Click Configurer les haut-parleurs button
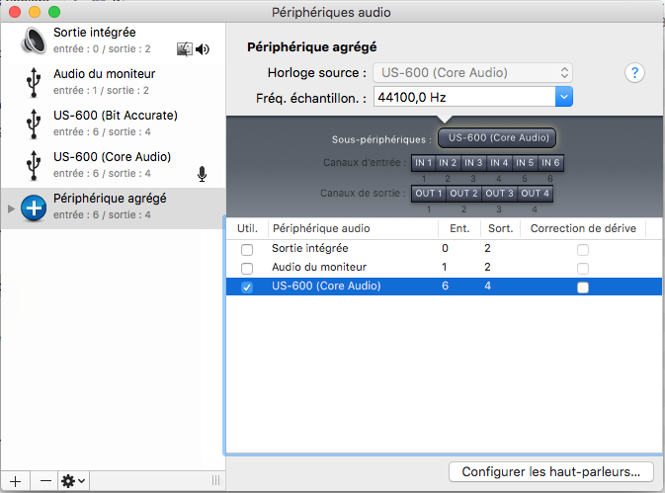The width and height of the screenshot is (665, 493). (x=551, y=472)
